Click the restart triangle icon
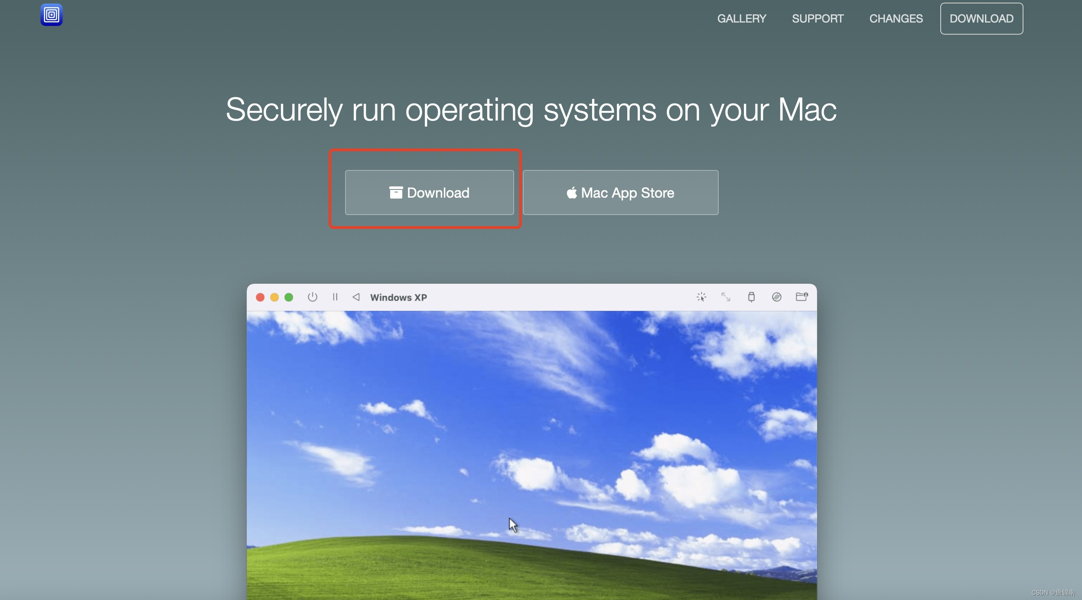This screenshot has height=600, width=1082. pyautogui.click(x=356, y=297)
